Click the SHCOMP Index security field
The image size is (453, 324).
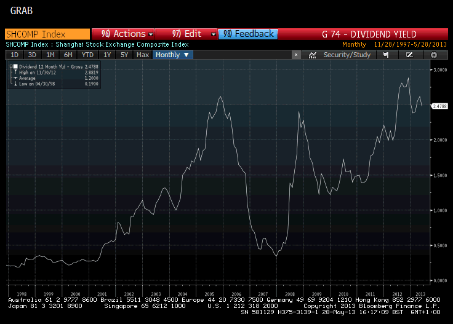coord(47,34)
